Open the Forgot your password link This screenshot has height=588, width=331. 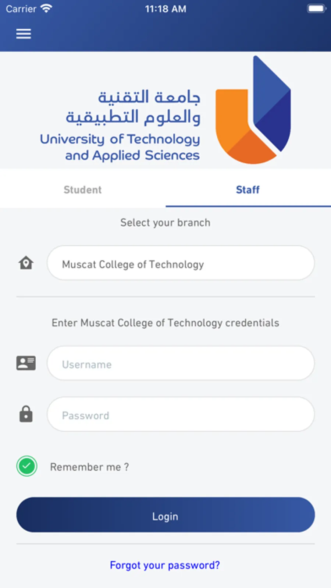(x=165, y=565)
